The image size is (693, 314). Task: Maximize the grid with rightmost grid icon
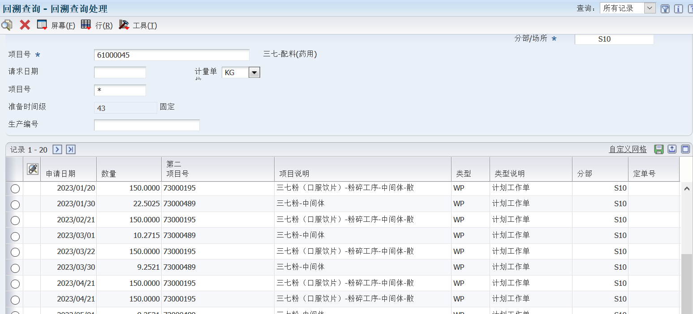[x=685, y=149]
